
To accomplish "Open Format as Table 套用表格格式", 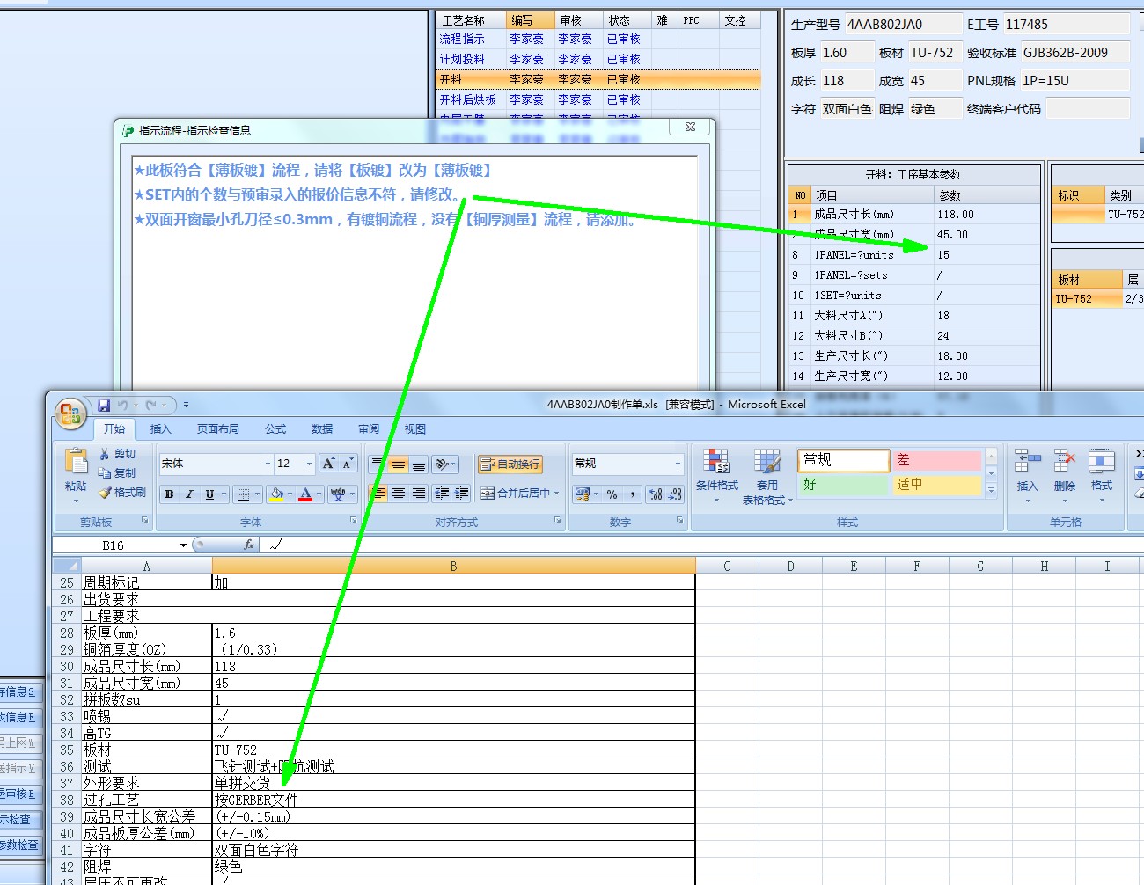I will [766, 476].
